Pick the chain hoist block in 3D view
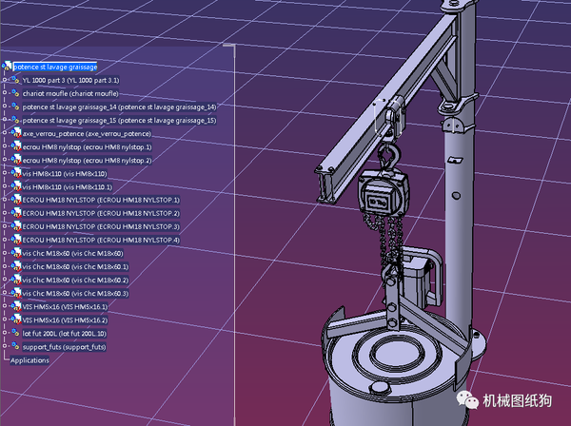Screen dimensions: 571x426 coord(384,195)
